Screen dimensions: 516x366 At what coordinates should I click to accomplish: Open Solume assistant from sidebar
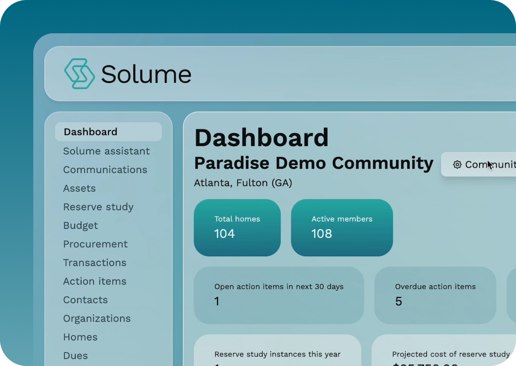[107, 151]
